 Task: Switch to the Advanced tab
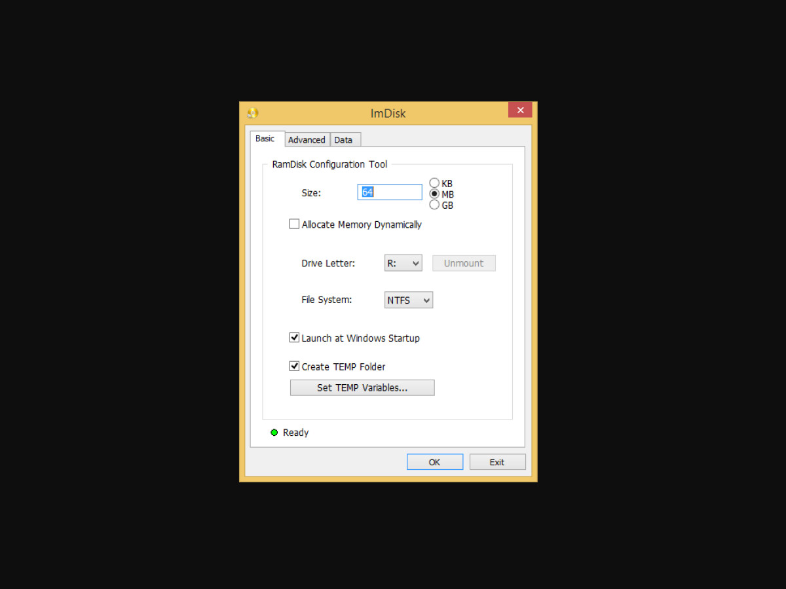point(307,139)
